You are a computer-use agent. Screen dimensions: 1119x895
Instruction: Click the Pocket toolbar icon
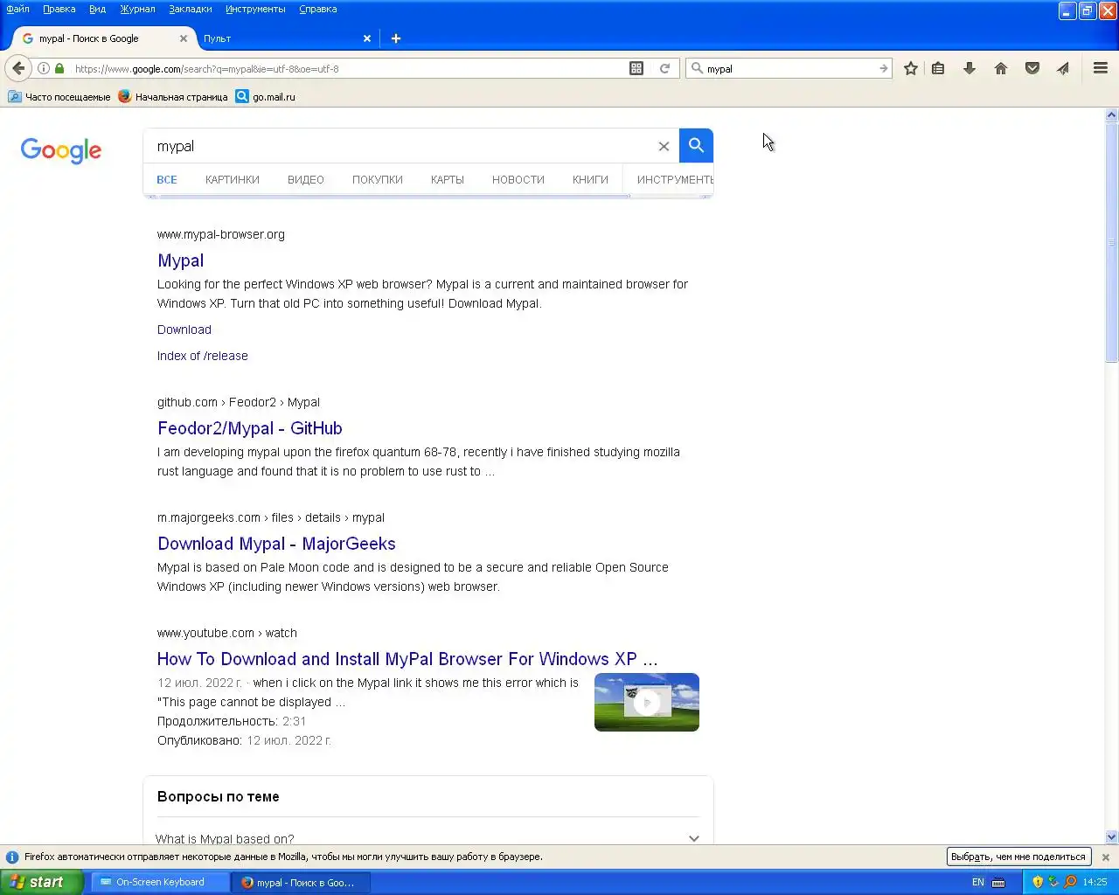1032,68
